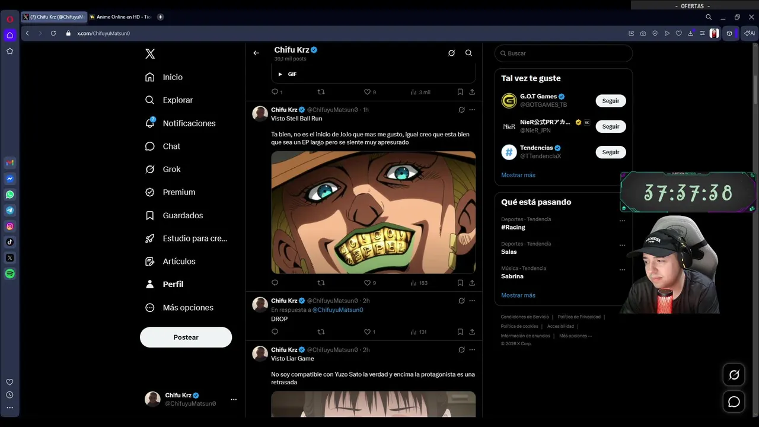
Task: Open Artículos in the sidebar
Action: tap(171, 262)
